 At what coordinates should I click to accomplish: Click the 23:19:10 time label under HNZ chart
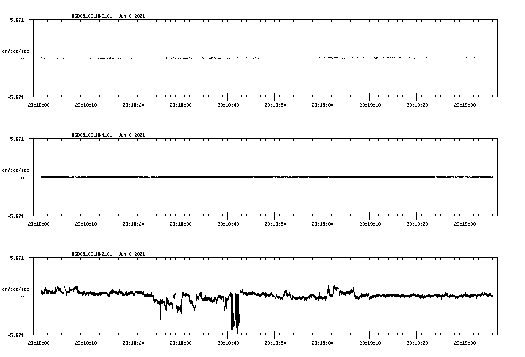[370, 343]
